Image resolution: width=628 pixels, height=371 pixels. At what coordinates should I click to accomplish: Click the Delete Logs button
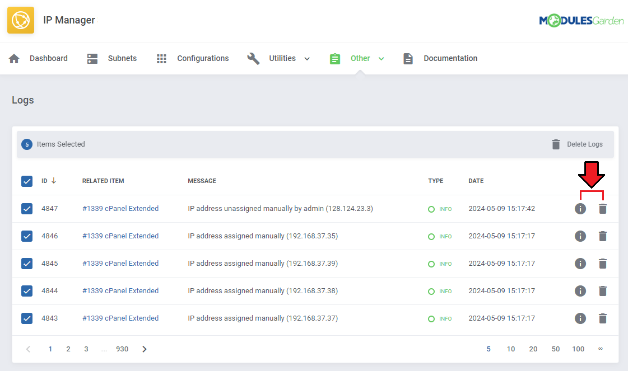pyautogui.click(x=577, y=144)
